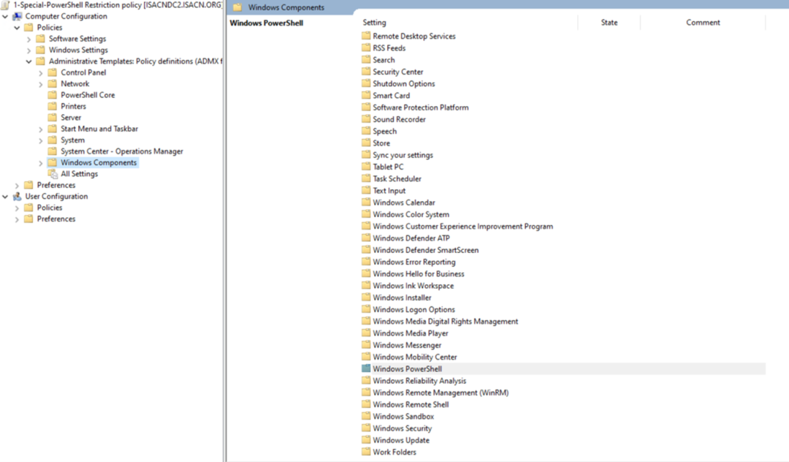789x462 pixels.
Task: Expand Preferences under User Configuration
Action: [17, 219]
